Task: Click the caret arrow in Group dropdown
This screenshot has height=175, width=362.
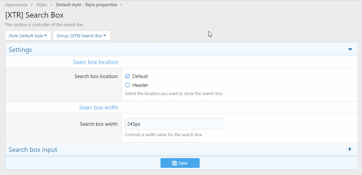Action: [105, 36]
